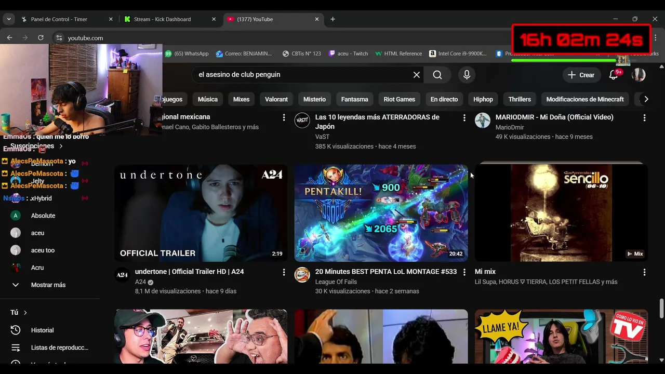Open MarioDmir channel avatar
This screenshot has height=374, width=665.
483,121
